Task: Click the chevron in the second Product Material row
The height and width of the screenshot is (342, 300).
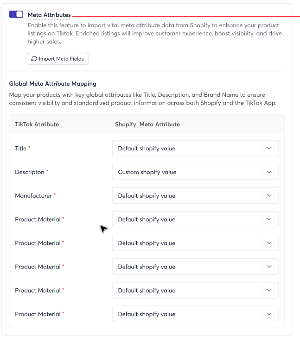Action: 269,243
